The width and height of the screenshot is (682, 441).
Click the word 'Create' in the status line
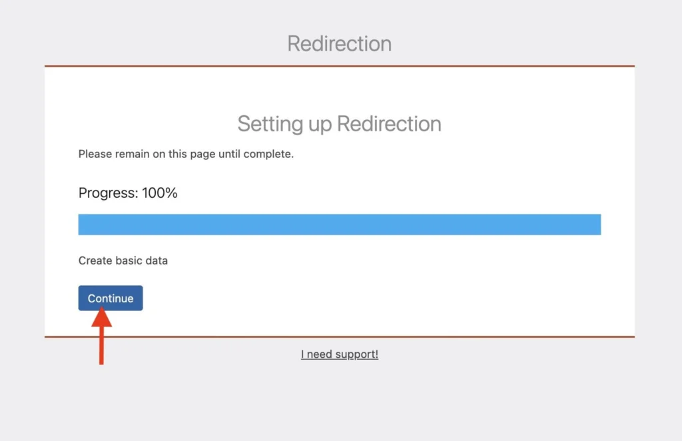click(x=95, y=260)
